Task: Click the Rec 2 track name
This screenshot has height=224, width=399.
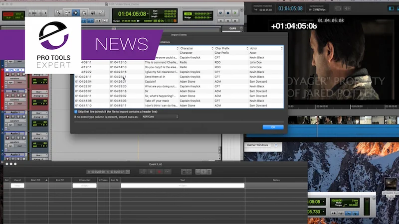Action: tap(15, 91)
